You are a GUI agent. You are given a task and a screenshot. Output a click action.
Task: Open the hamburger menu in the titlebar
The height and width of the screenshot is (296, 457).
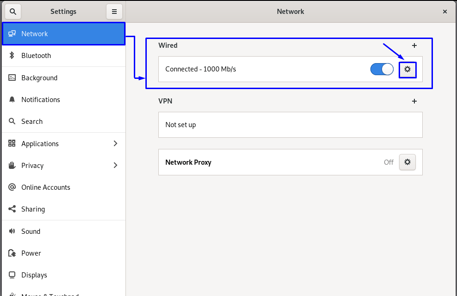click(114, 11)
